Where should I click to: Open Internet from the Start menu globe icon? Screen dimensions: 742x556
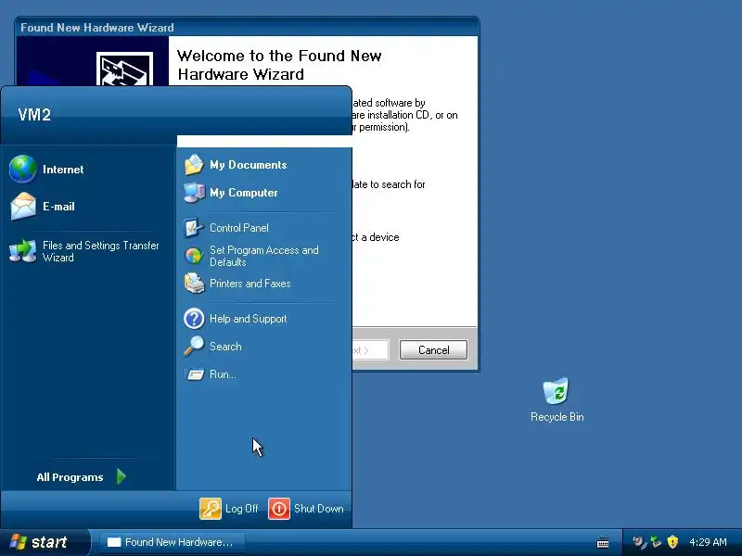coord(22,169)
